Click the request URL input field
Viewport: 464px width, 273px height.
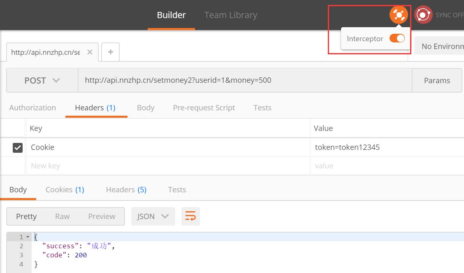pos(245,80)
